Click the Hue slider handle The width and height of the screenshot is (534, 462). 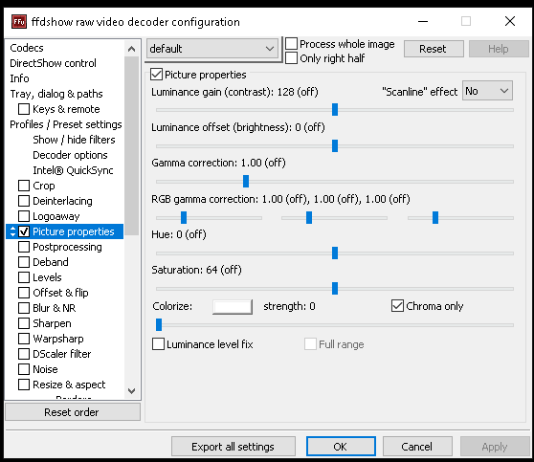tap(335, 253)
